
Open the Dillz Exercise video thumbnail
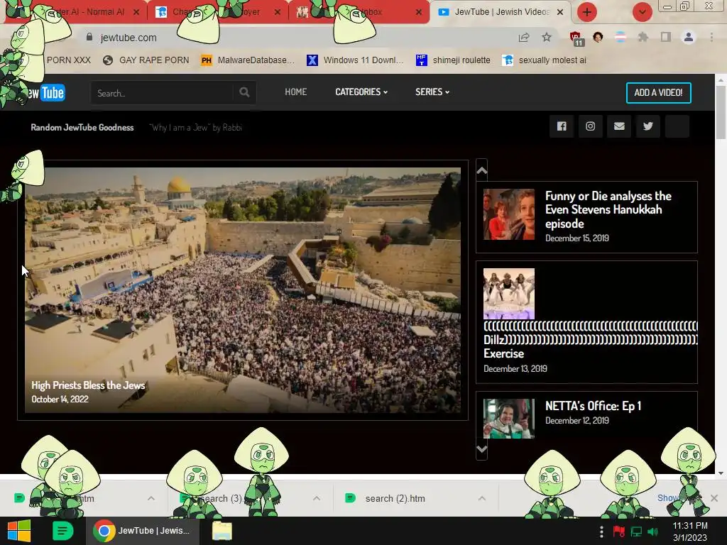coord(508,293)
